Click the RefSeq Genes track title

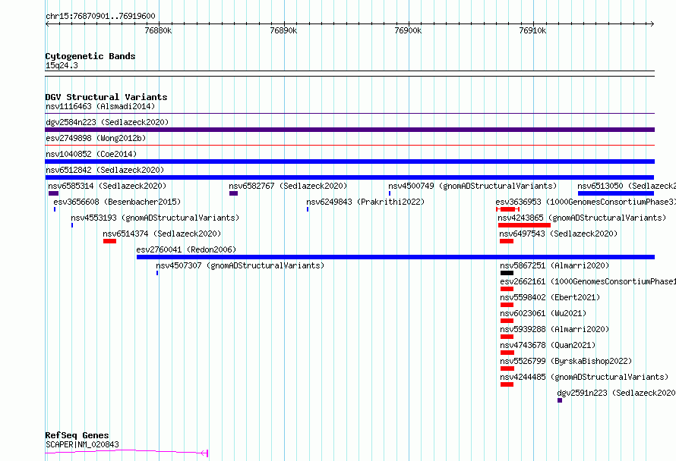pyautogui.click(x=77, y=435)
